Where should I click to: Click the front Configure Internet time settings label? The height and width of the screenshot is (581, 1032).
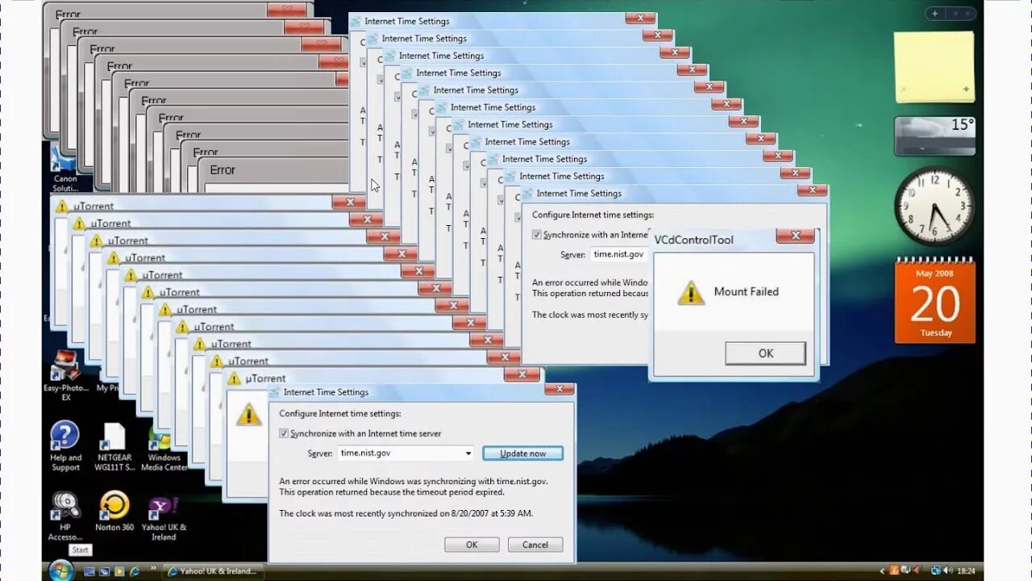[x=339, y=413]
